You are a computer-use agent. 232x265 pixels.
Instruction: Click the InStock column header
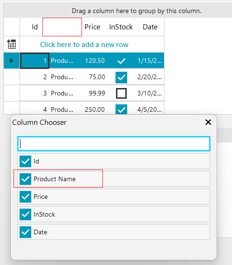[121, 27]
